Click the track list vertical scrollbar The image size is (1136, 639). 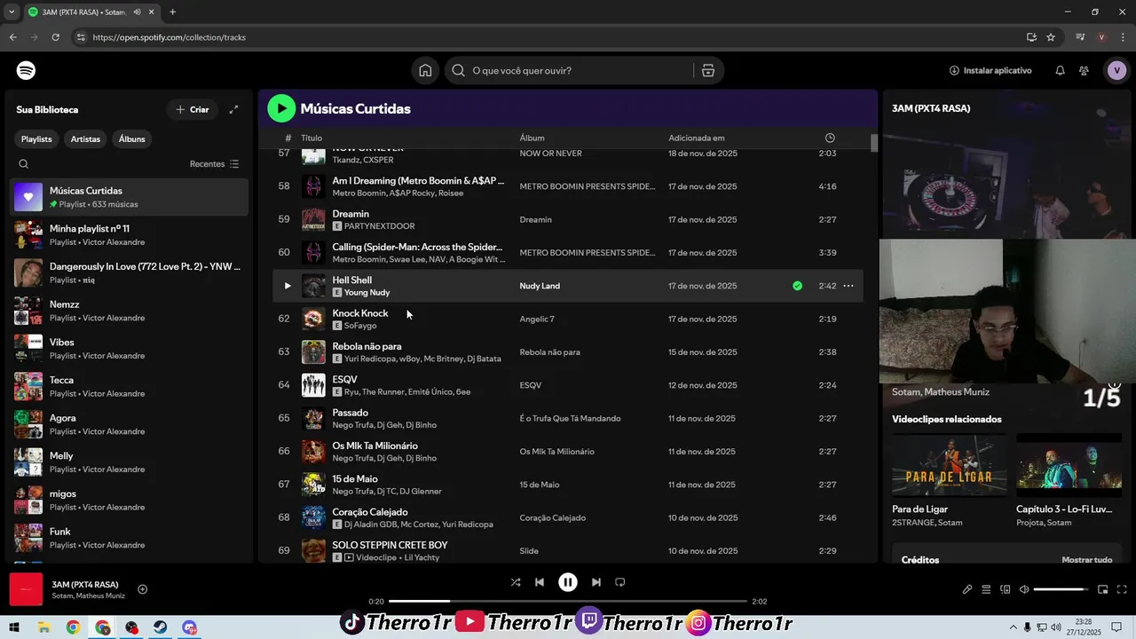pyautogui.click(x=874, y=144)
